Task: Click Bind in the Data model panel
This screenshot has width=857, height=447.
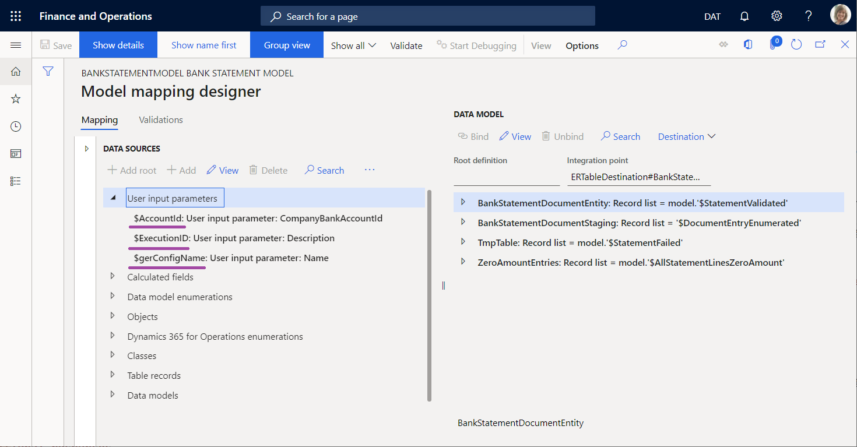Action: (x=473, y=136)
